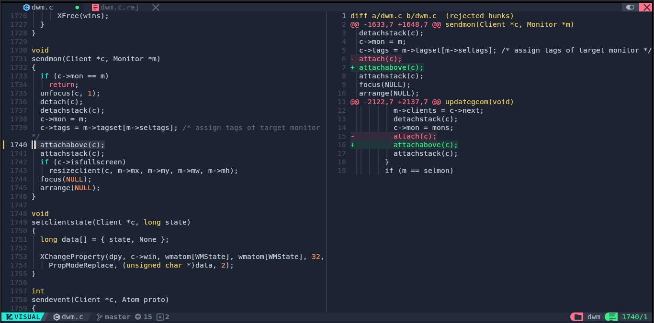Image resolution: width=654 pixels, height=323 pixels.
Task: Click the if (m == selmon) line
Action: pyautogui.click(x=419, y=171)
